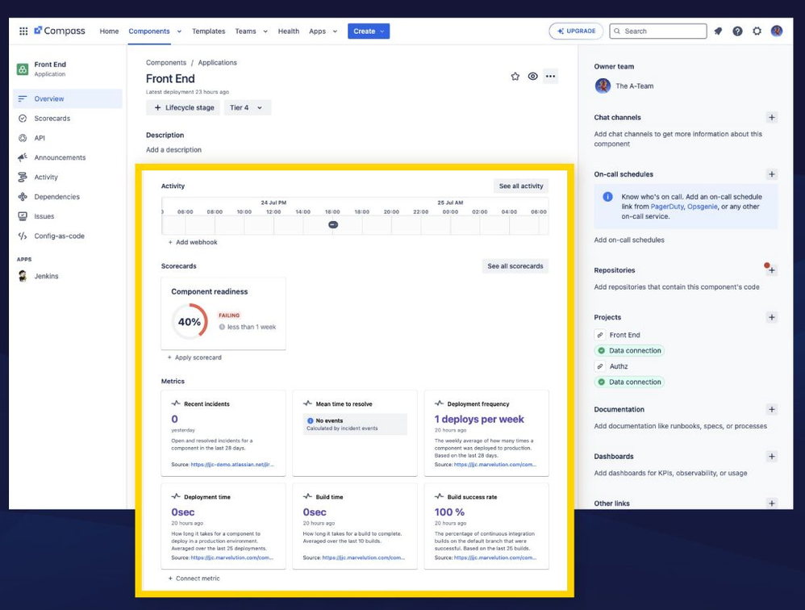Click The A-Team owner avatar
The width and height of the screenshot is (805, 610).
(603, 86)
